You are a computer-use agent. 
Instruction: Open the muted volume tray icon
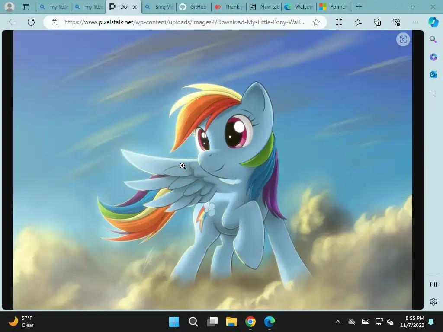[x=391, y=322]
